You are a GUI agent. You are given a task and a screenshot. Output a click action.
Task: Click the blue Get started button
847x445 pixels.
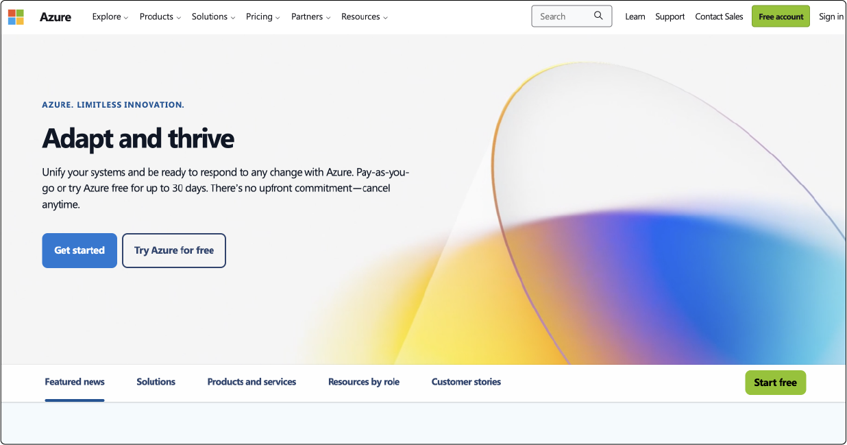[x=79, y=250]
